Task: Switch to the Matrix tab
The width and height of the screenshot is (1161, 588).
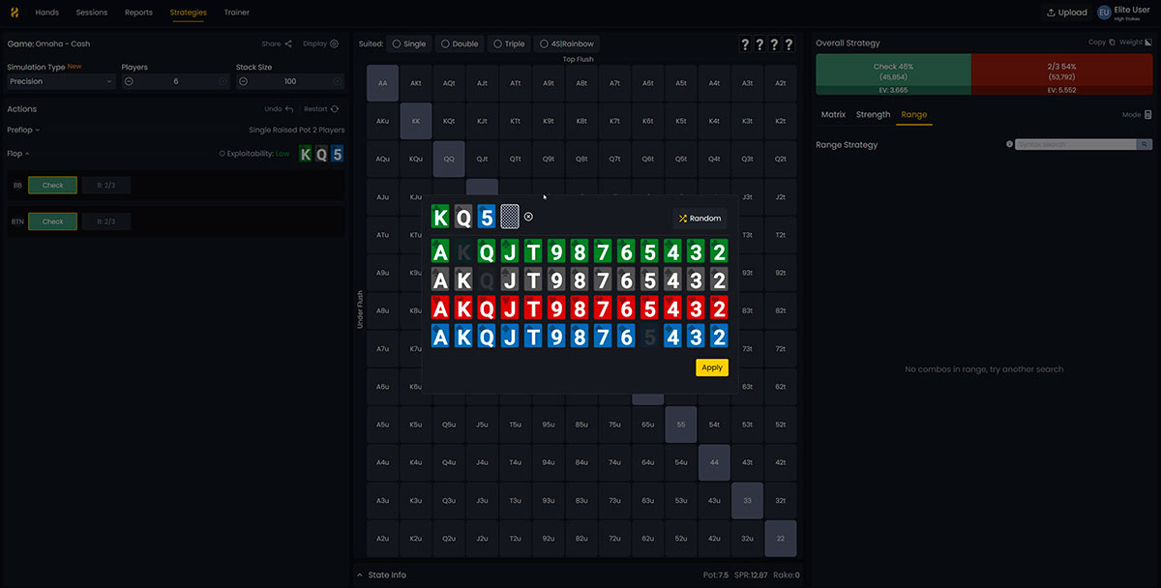Action: pyautogui.click(x=833, y=114)
